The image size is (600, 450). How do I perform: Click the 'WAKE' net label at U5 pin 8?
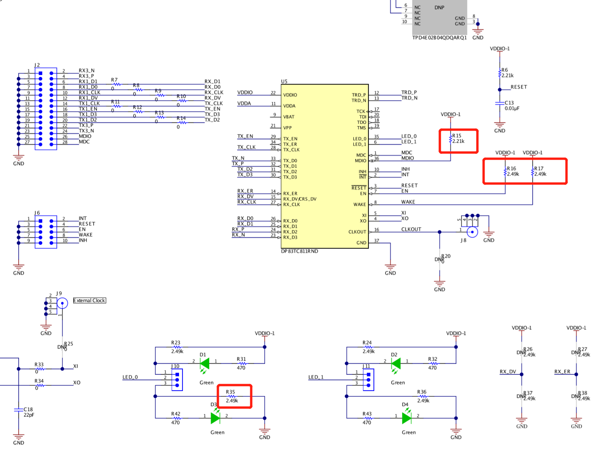408,202
